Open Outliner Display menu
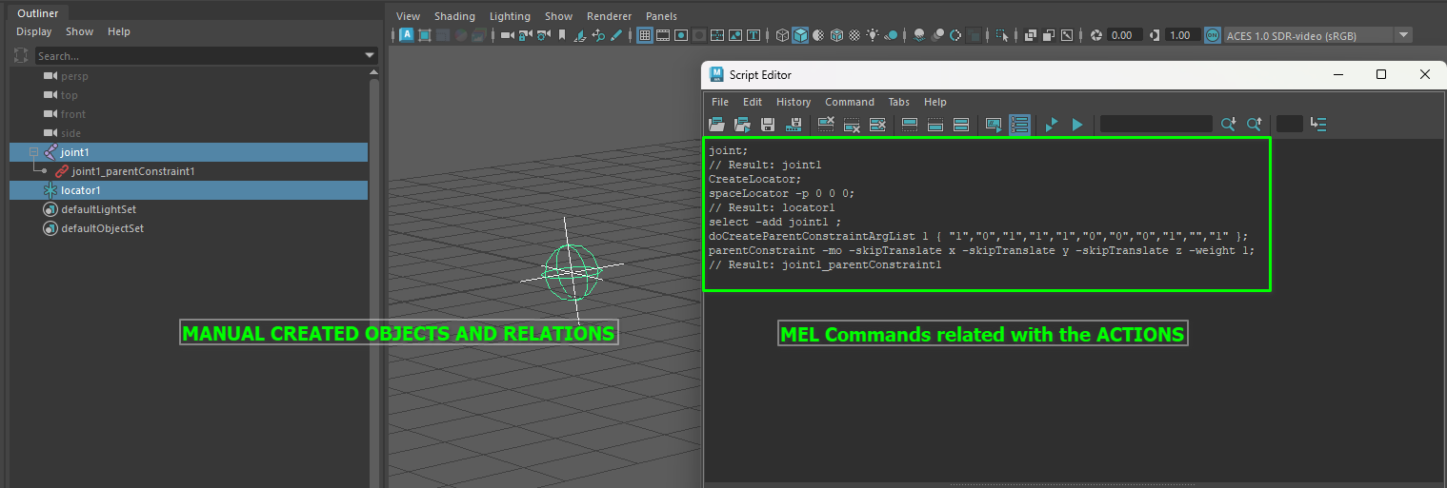 [34, 31]
